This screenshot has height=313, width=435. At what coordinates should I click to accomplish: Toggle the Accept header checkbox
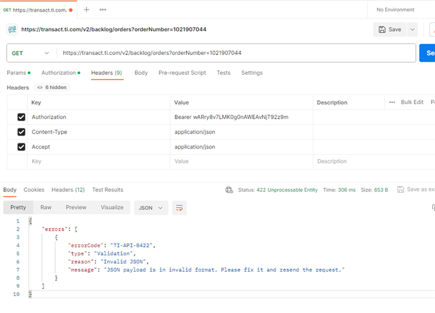click(21, 147)
